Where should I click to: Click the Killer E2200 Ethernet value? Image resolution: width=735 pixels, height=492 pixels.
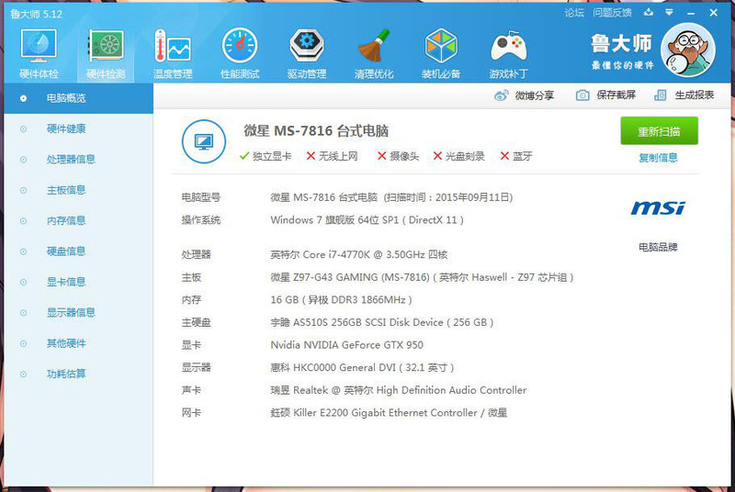(389, 412)
